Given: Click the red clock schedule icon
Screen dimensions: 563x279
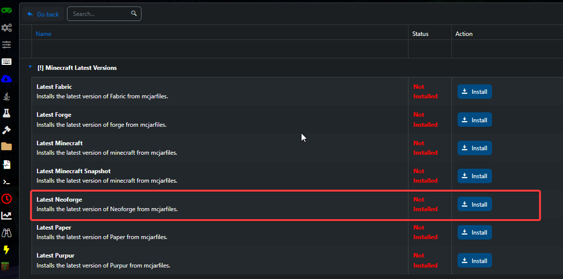Looking at the screenshot, I should click(x=6, y=199).
